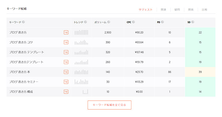Click the volume value 2,900
222x117 pixels.
[x=108, y=32]
